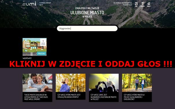Viewport: 175px width, 109px height.
Task: Open the 'Twoje miasto zasługuje na lepszą promocję' link
Action: (x=36, y=97)
